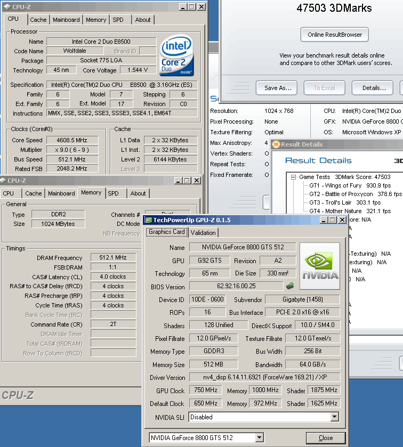Open Memory tab in top CPU-Z window

96,20
